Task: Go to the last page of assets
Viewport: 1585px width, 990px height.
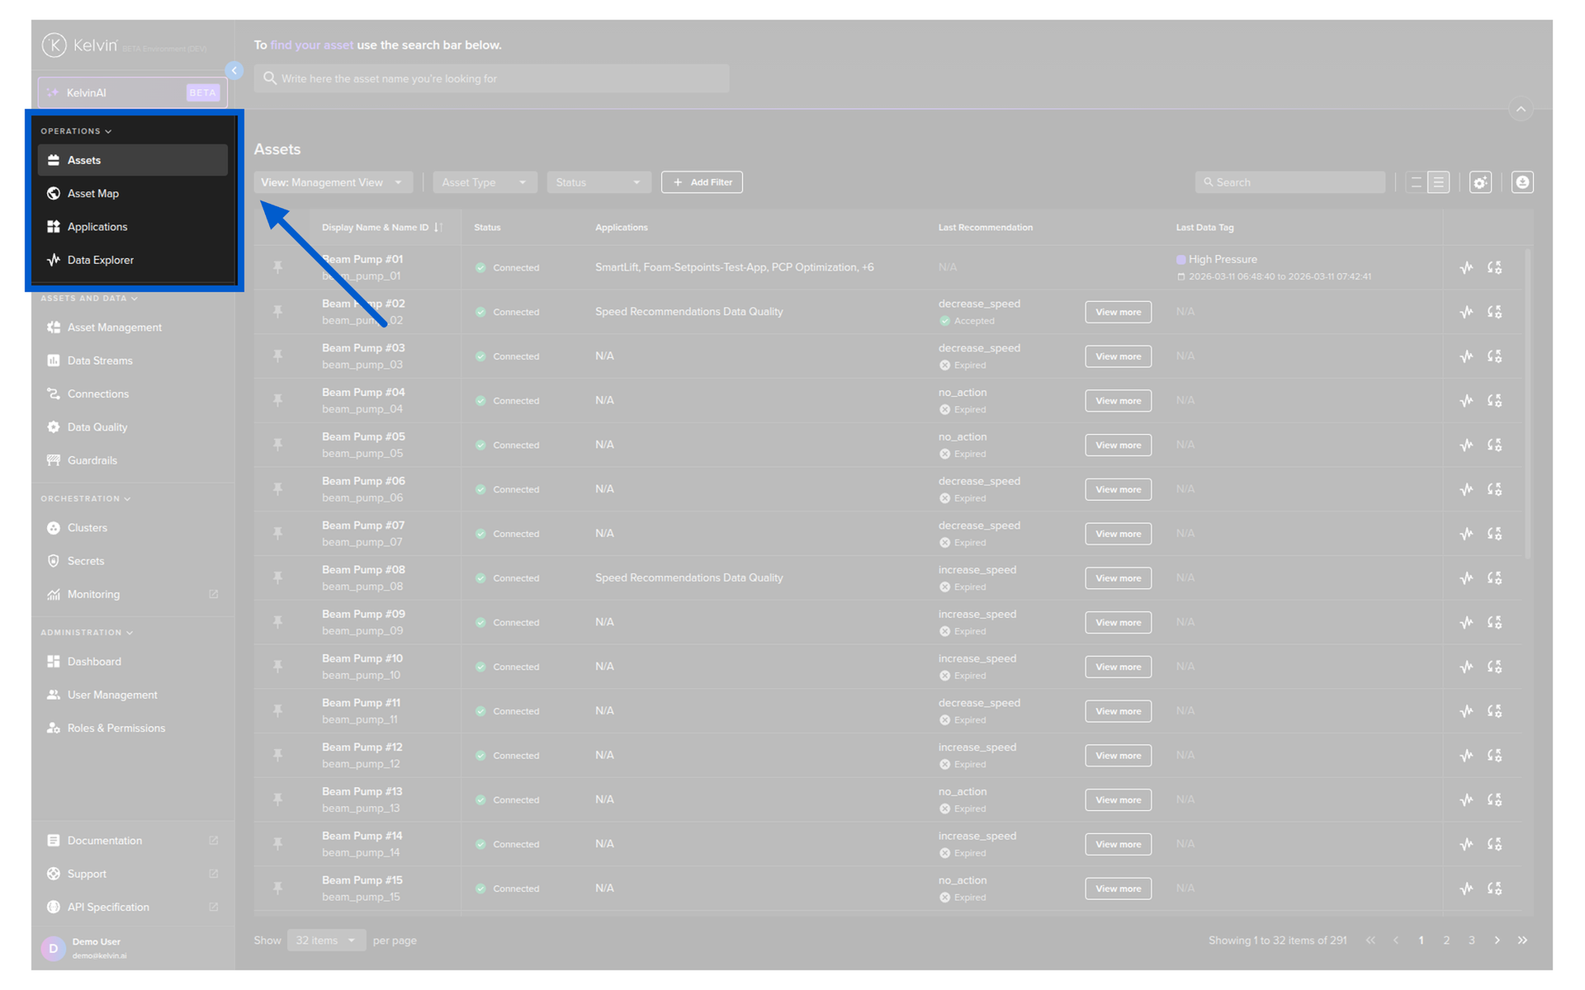Action: point(1522,940)
